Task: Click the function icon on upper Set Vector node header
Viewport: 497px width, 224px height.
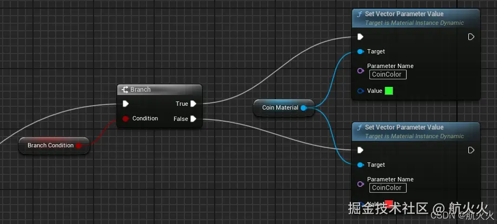Action: 360,14
